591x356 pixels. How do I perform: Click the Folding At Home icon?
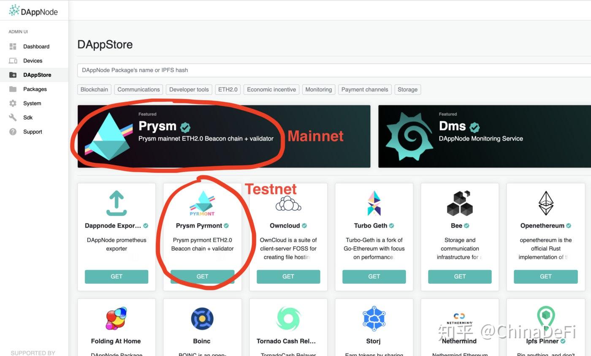pyautogui.click(x=116, y=319)
